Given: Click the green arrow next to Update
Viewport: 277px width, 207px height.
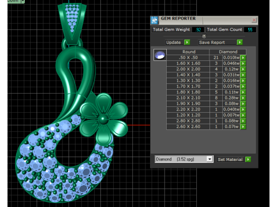Looking at the screenshot, I should tap(187, 42).
